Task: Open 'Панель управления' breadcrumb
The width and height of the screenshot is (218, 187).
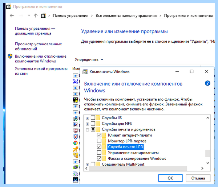Action: (70, 16)
